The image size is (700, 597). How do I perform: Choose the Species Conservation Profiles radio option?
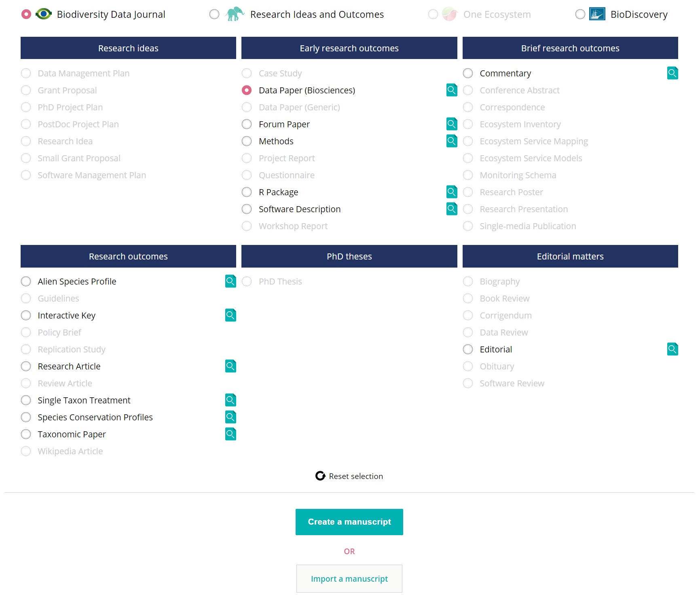(x=26, y=417)
